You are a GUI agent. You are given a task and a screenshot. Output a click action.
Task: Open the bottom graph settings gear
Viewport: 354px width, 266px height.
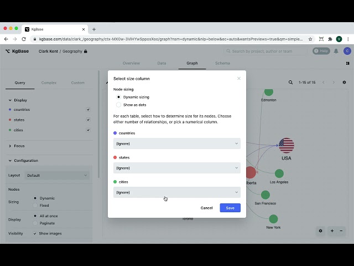(x=321, y=231)
